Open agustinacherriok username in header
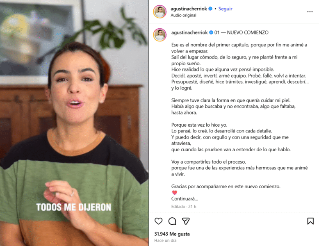The width and height of the screenshot is (319, 246). pyautogui.click(x=189, y=9)
